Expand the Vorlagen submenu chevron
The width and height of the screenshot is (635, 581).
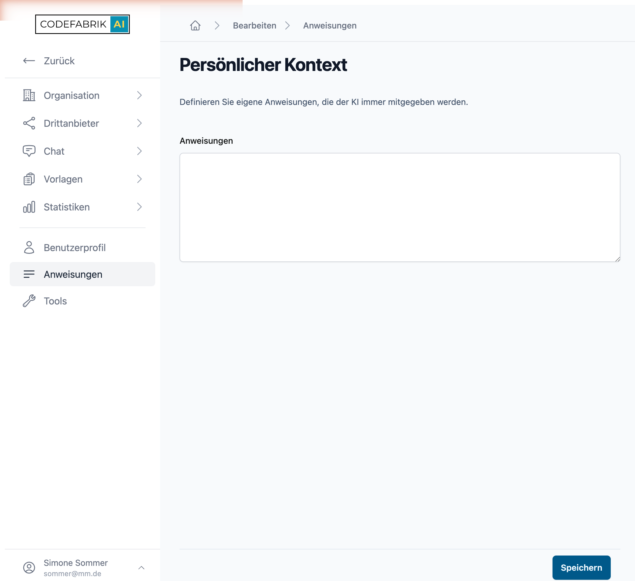[x=139, y=179]
